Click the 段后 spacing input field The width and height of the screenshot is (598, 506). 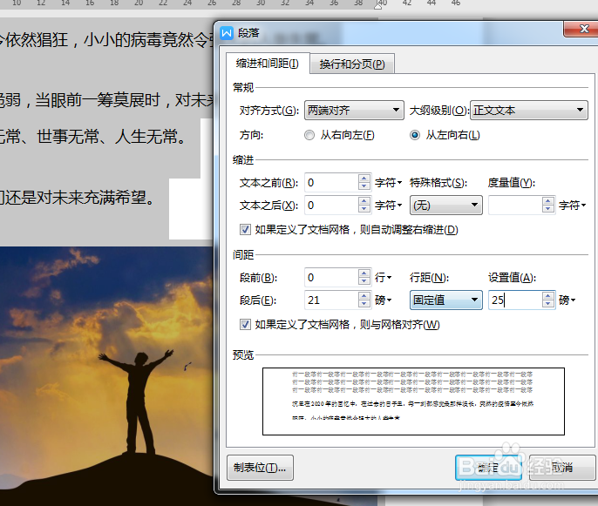[331, 300]
